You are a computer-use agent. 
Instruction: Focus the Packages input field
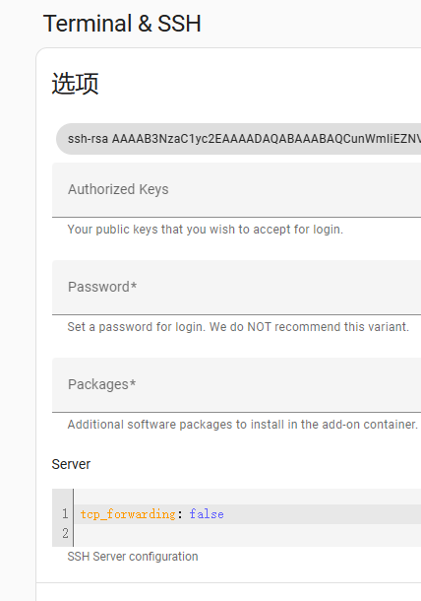click(x=236, y=385)
